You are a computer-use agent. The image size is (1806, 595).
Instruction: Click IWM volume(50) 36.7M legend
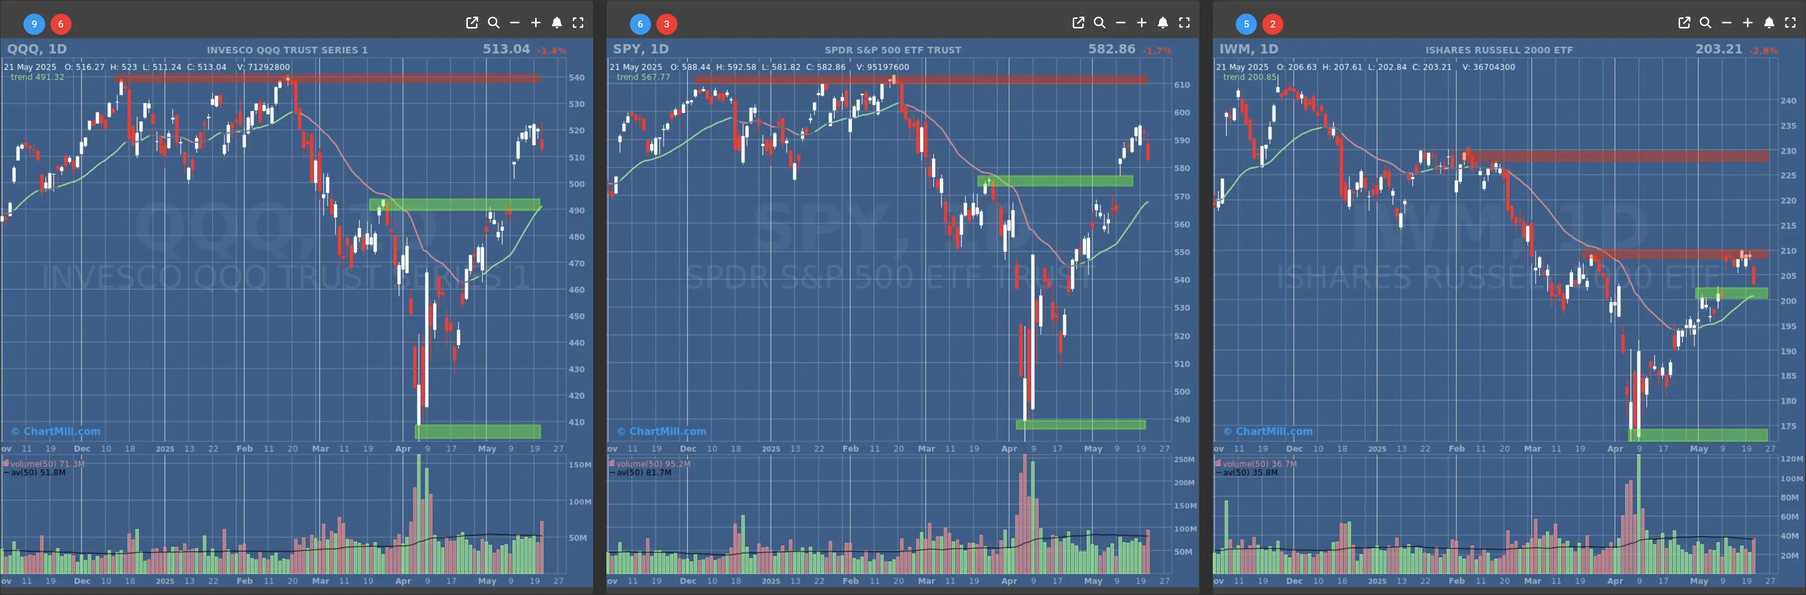tap(1256, 464)
